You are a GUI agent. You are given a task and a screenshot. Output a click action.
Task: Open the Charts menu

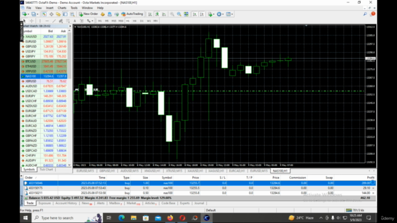62,8
